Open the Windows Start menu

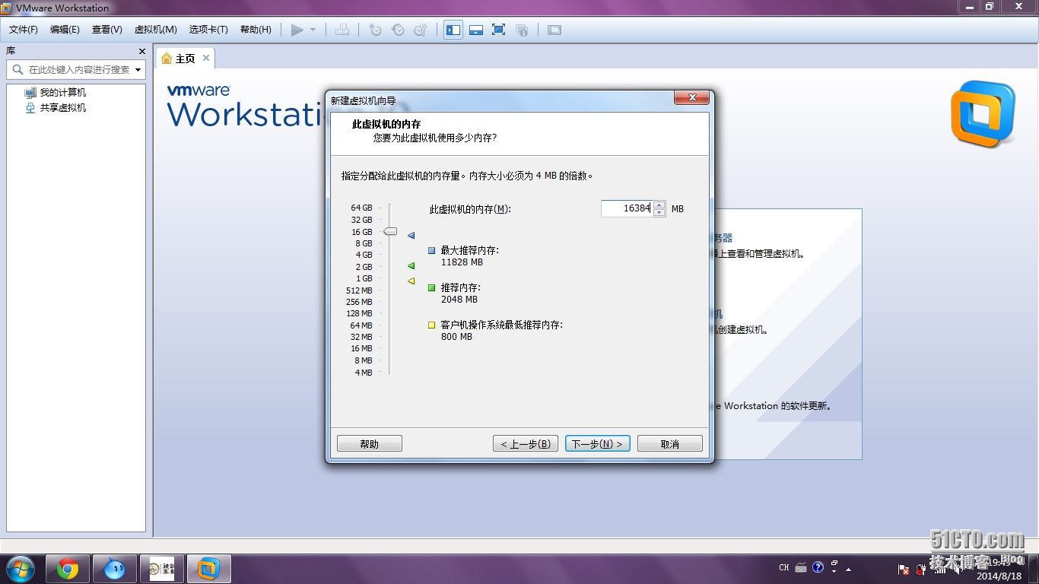click(20, 568)
